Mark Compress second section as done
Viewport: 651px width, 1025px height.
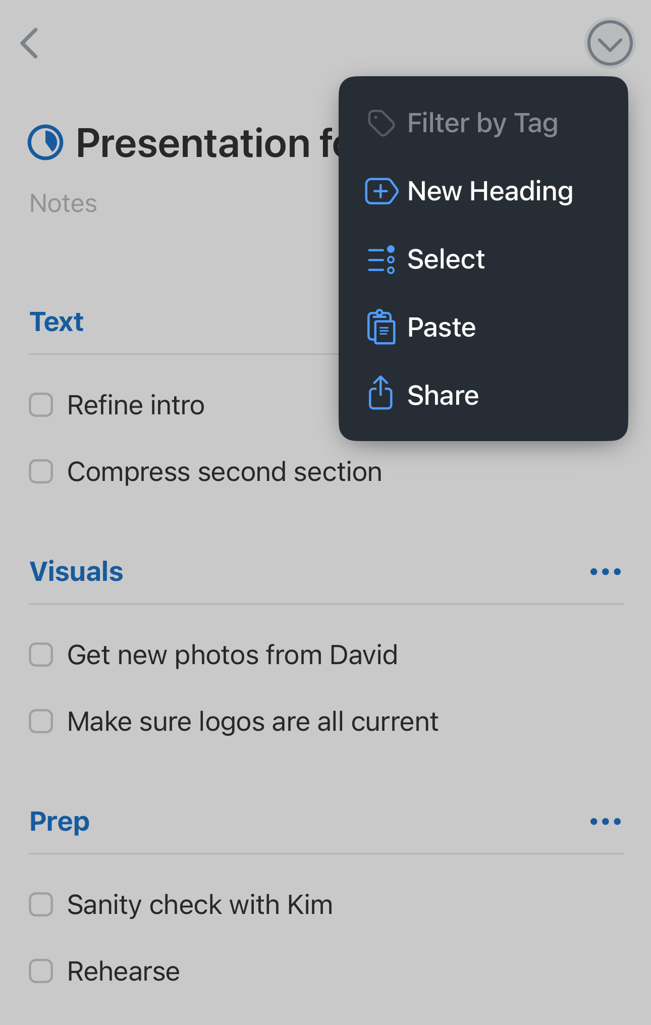[x=41, y=472]
